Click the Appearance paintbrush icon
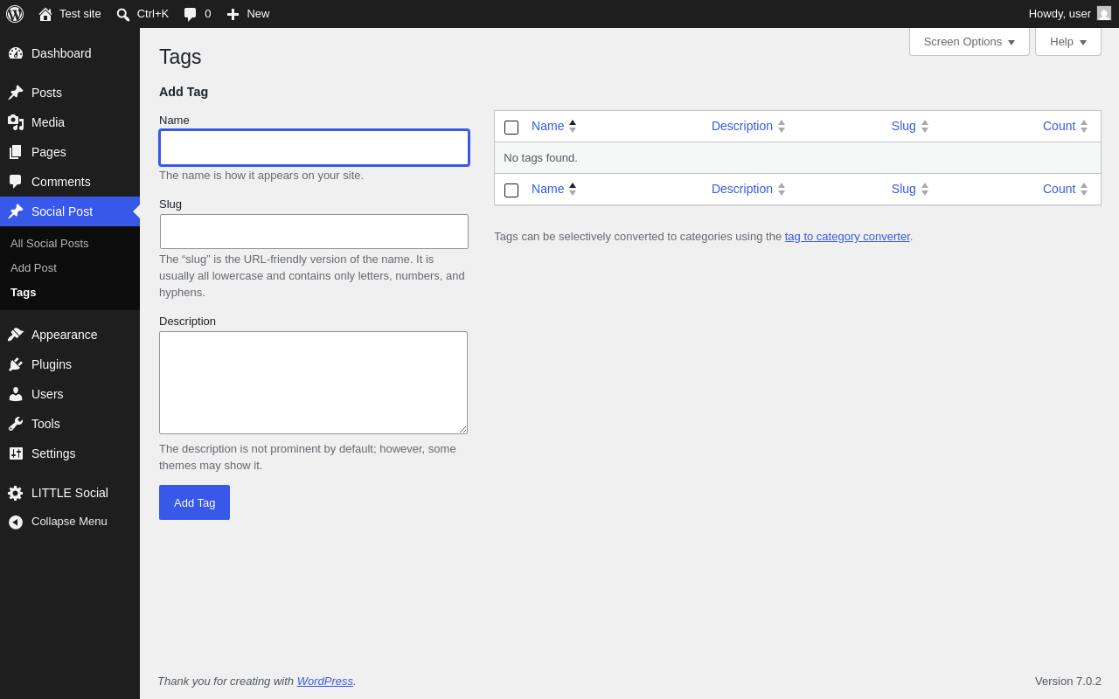 click(16, 335)
